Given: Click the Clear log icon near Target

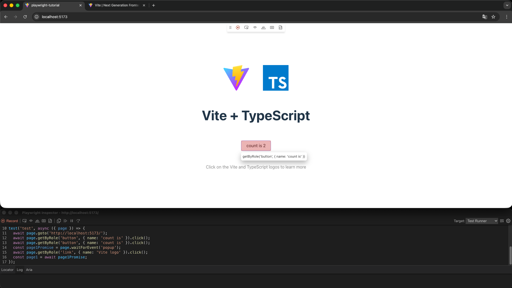Looking at the screenshot, I should [502, 221].
